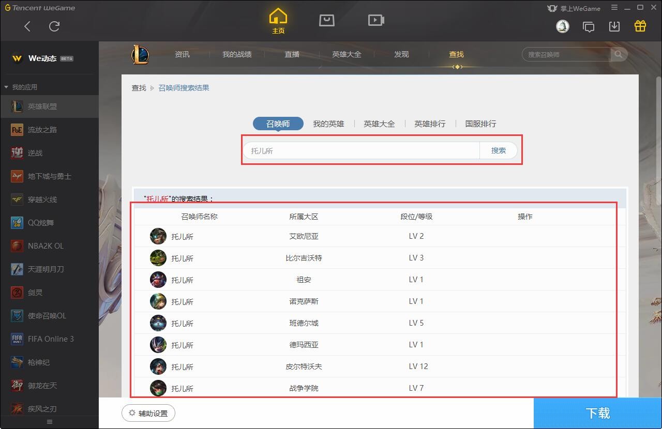Collapse the 我的应用 section
Image resolution: width=662 pixels, height=429 pixels.
click(x=6, y=87)
